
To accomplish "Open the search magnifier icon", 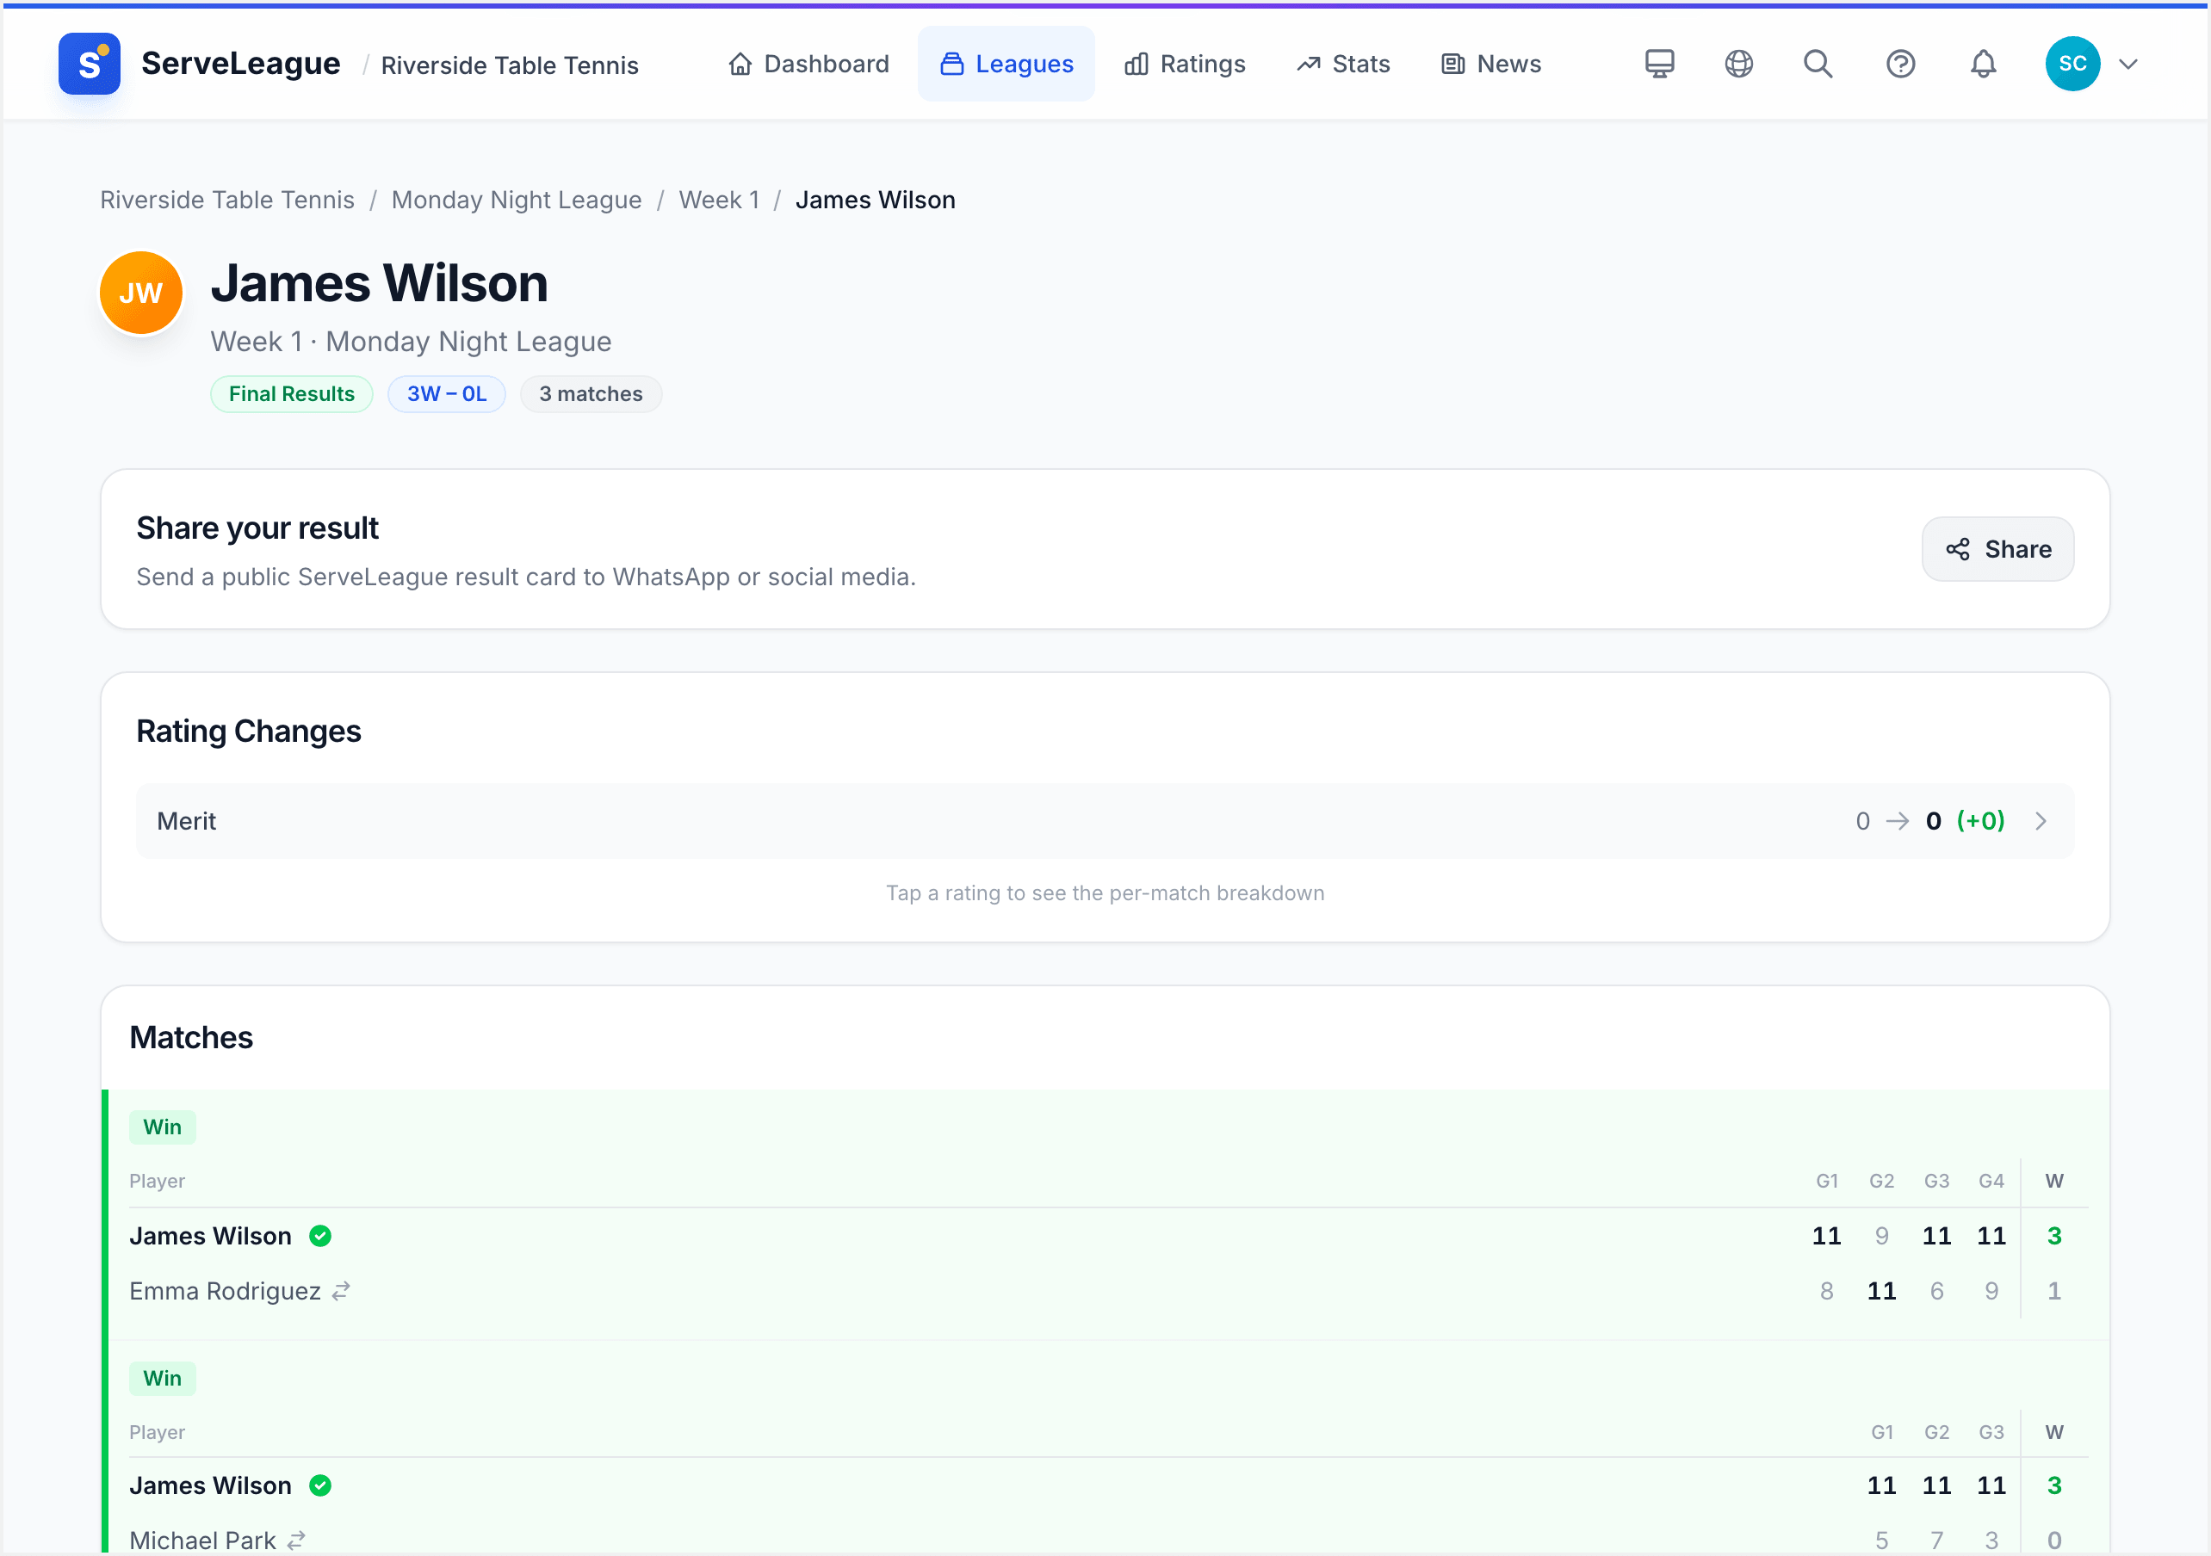I will (x=1818, y=64).
